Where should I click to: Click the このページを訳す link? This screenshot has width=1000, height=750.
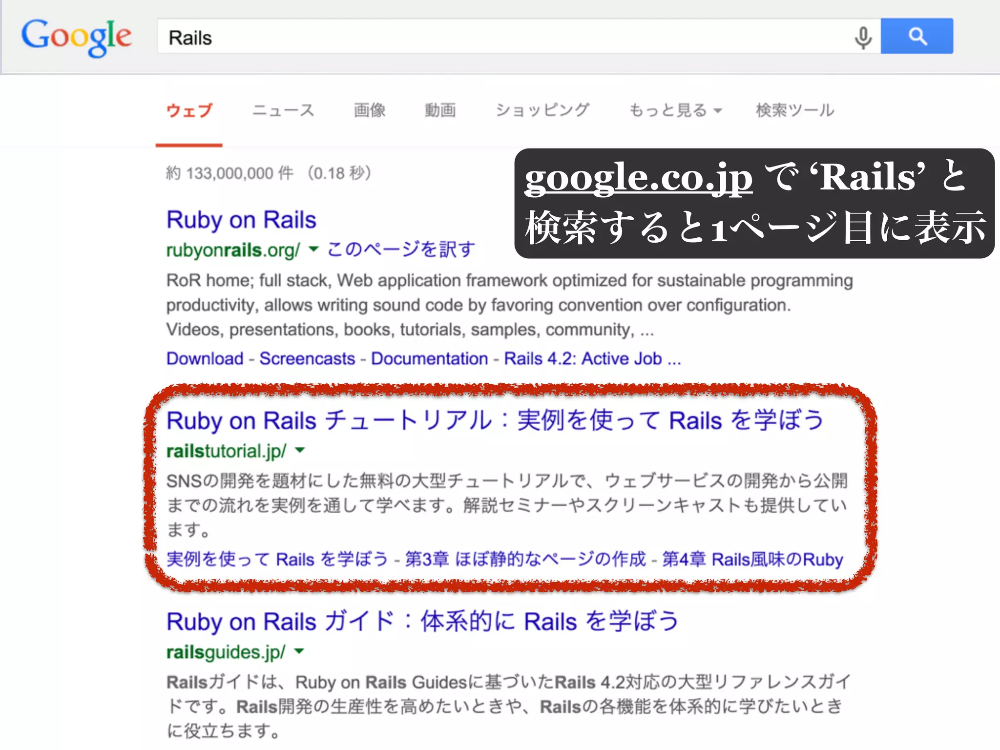tap(401, 250)
